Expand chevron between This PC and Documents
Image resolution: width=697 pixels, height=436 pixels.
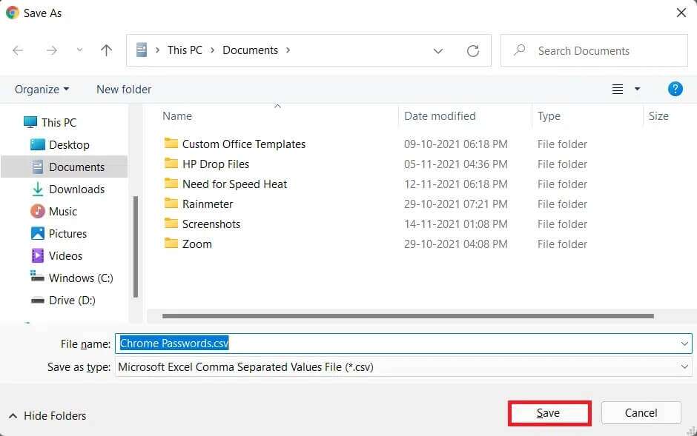[213, 50]
